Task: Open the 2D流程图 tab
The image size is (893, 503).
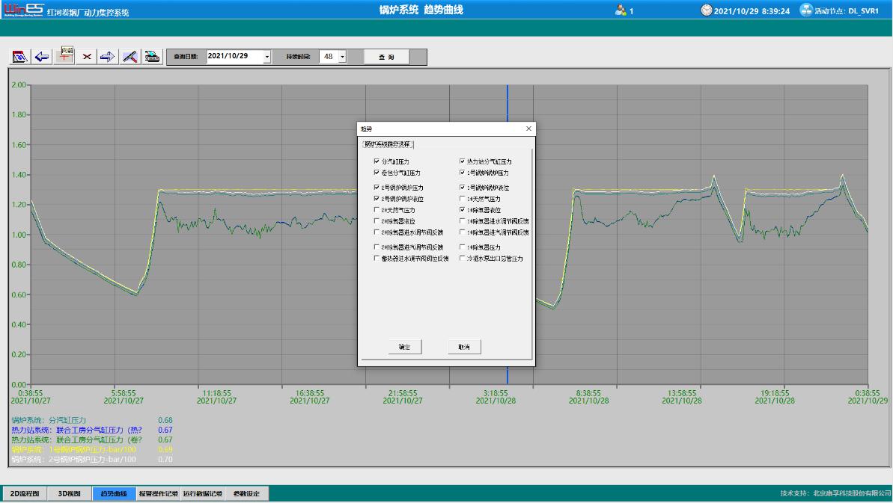Action: (24, 494)
